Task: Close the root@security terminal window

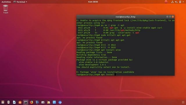Action: (173, 17)
